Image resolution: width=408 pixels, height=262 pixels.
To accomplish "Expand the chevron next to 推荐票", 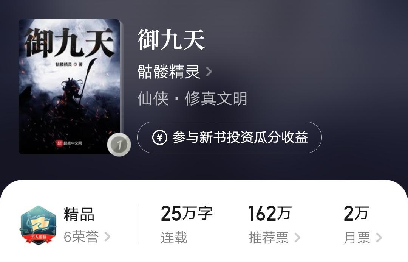I will click(297, 238).
